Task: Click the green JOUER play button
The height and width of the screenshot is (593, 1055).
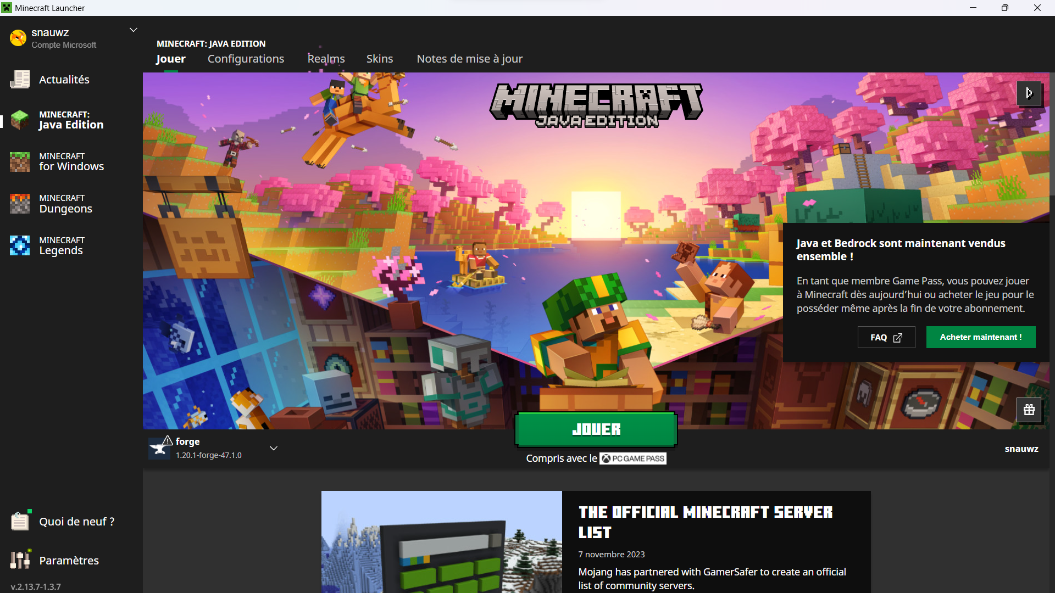Action: click(596, 429)
